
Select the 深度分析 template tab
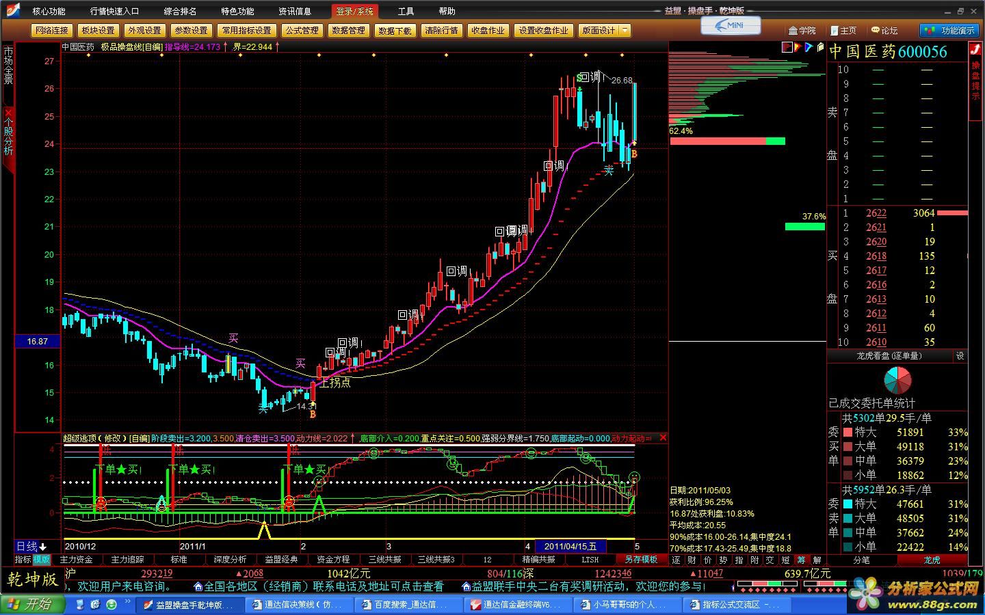(230, 560)
